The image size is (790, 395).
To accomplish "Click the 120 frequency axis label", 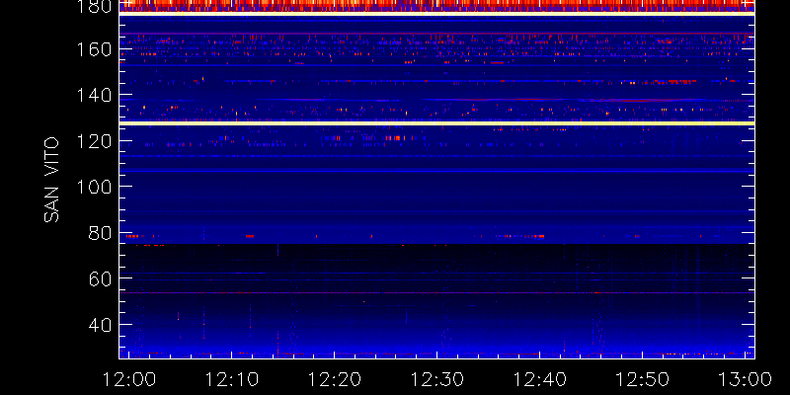I will tap(94, 140).
